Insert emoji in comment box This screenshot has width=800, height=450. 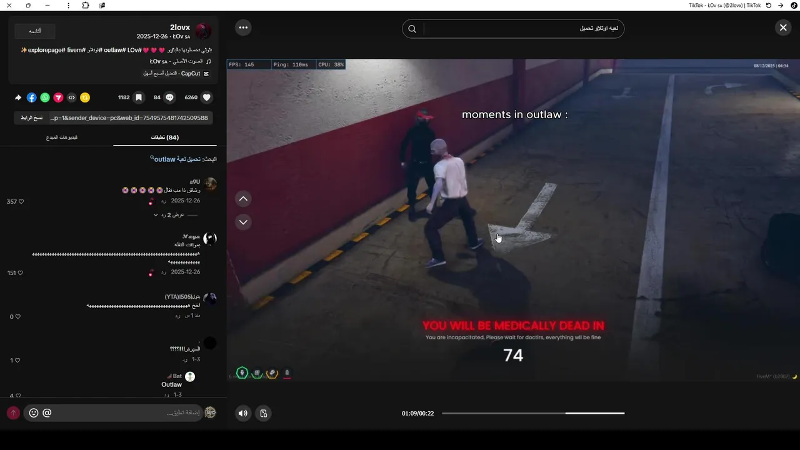tap(34, 412)
